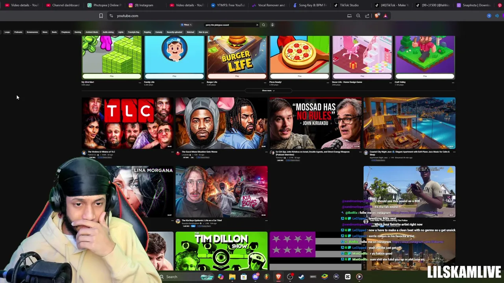Open Copilot from the taskbar
The width and height of the screenshot is (504, 283).
click(220, 277)
